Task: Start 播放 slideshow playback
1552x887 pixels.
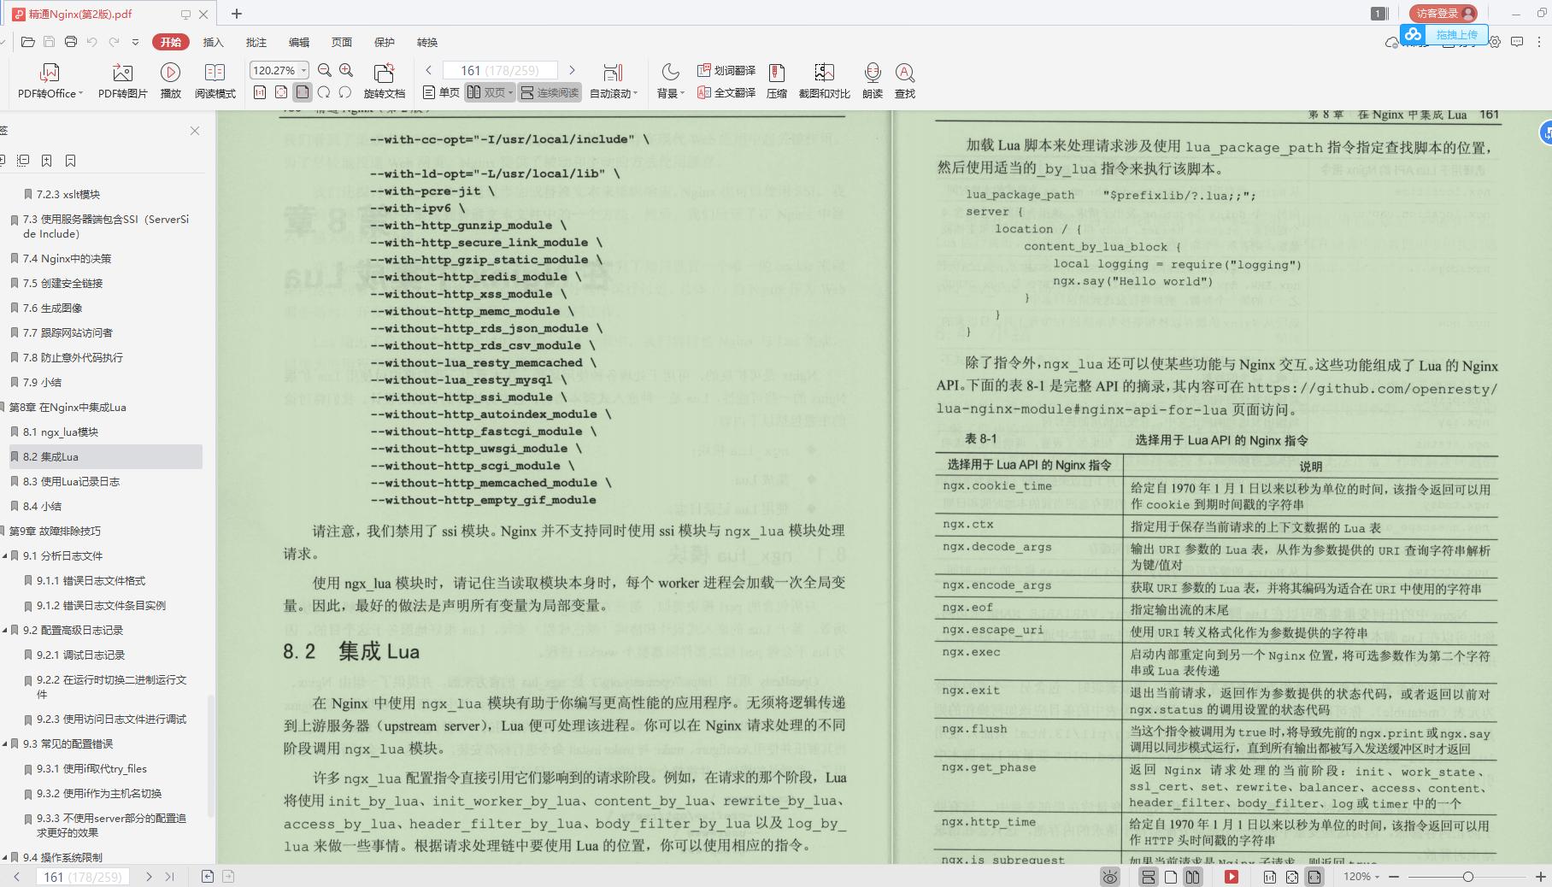Action: tap(170, 81)
